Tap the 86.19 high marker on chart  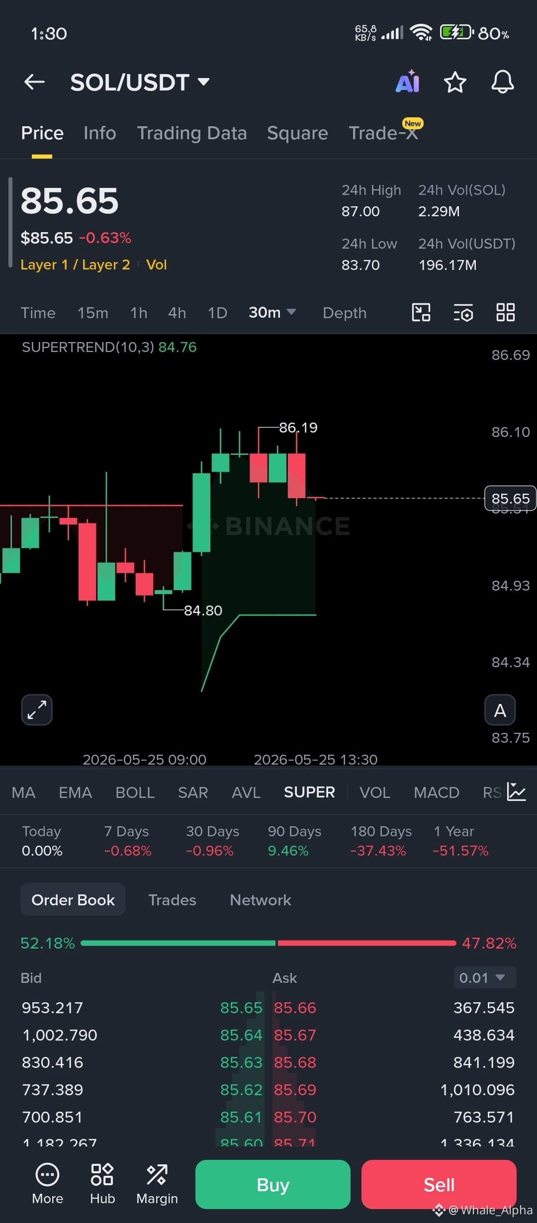(x=298, y=428)
